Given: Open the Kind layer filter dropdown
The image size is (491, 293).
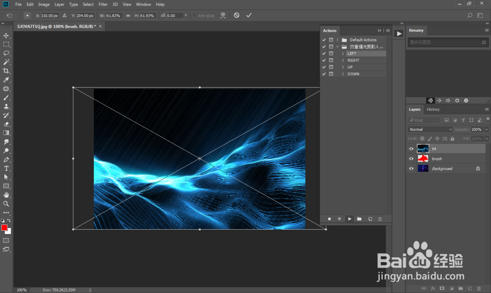Looking at the screenshot, I should pyautogui.click(x=424, y=120).
